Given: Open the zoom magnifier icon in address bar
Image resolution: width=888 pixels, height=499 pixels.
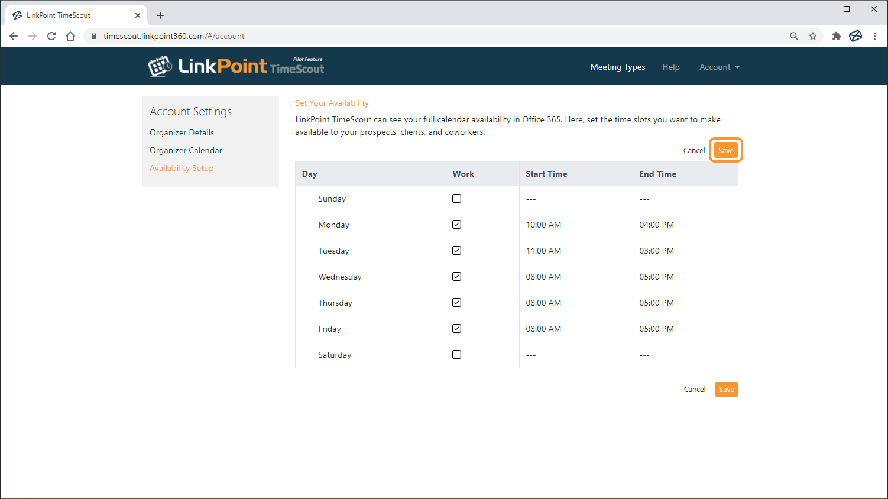Looking at the screenshot, I should click(x=794, y=36).
